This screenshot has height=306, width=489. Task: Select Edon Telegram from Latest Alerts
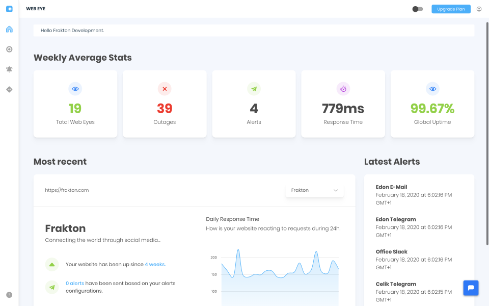(x=396, y=219)
